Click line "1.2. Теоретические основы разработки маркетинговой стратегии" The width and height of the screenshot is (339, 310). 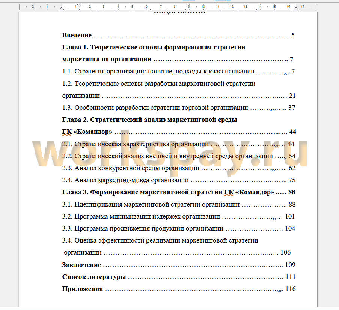(x=159, y=84)
